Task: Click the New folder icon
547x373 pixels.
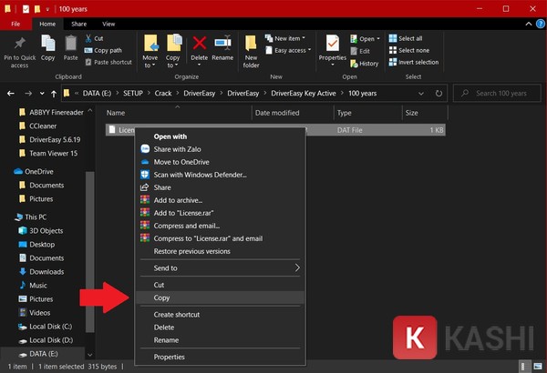Action: [251, 44]
